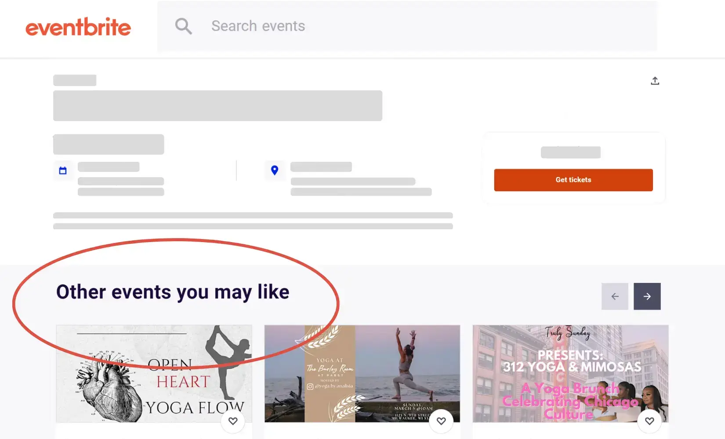The width and height of the screenshot is (725, 439).
Task: Click the Get tickets button
Action: (573, 180)
